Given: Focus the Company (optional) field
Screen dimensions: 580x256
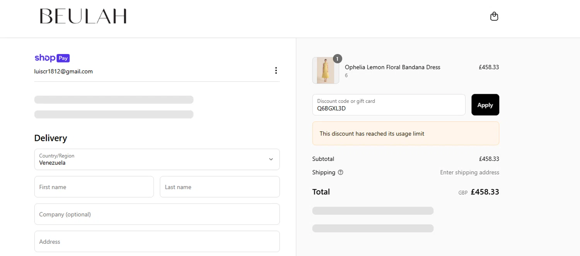Looking at the screenshot, I should click(x=157, y=214).
